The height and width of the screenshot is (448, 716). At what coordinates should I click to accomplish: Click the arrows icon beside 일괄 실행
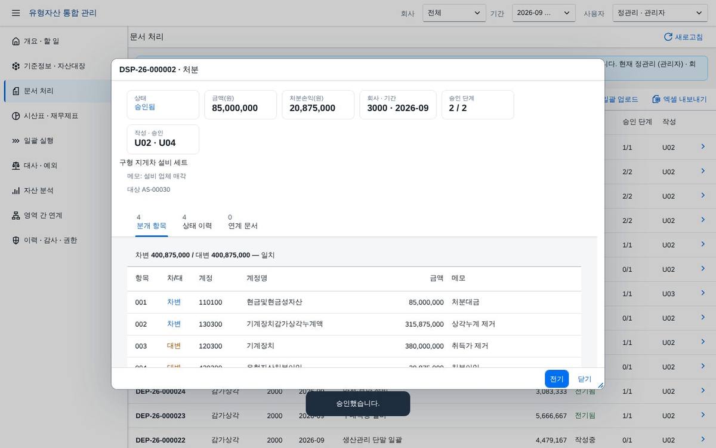coord(16,141)
